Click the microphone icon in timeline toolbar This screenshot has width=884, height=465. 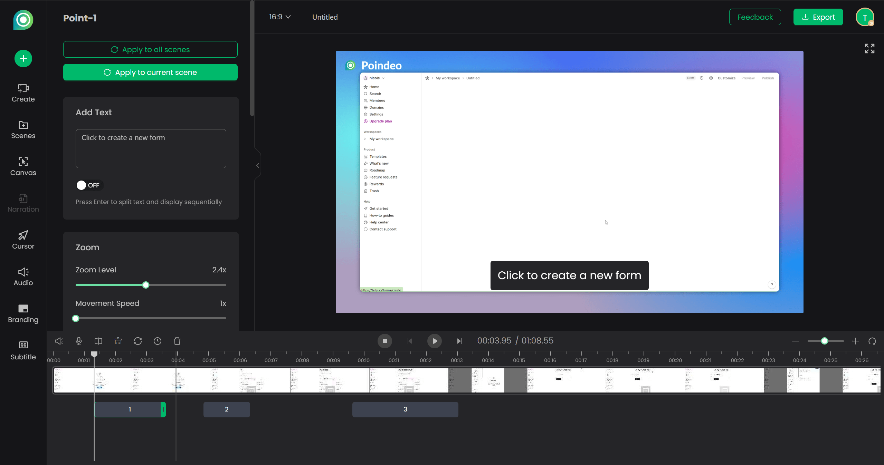pos(79,341)
